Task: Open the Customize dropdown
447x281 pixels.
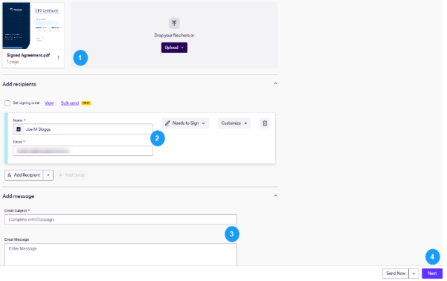Action: pos(234,123)
